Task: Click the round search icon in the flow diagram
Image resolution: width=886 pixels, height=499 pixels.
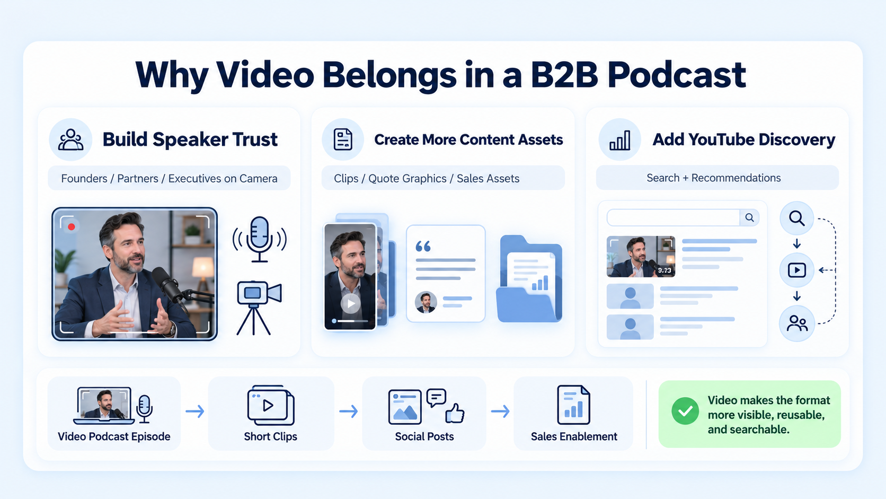Action: (x=796, y=218)
